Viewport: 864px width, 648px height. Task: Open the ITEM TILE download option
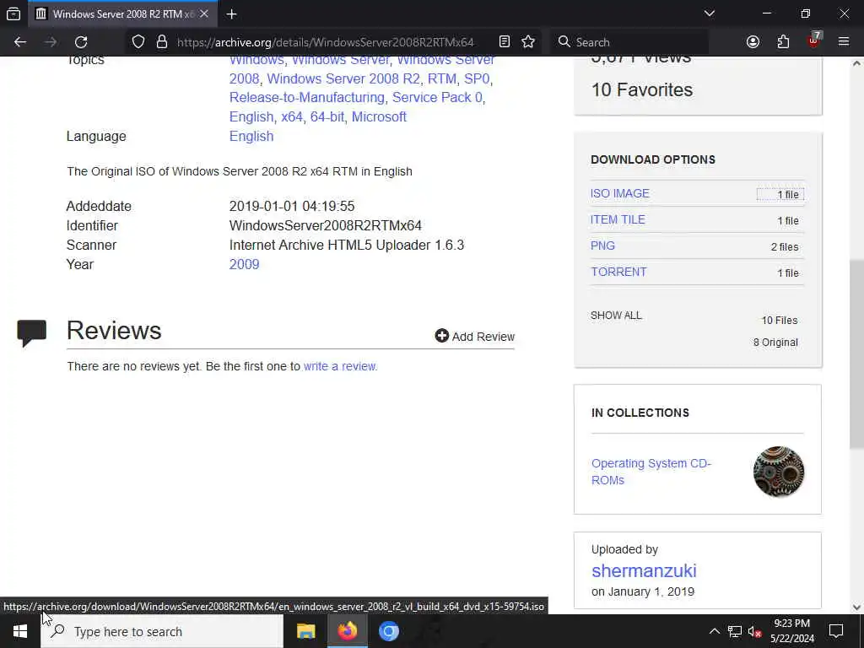point(618,219)
